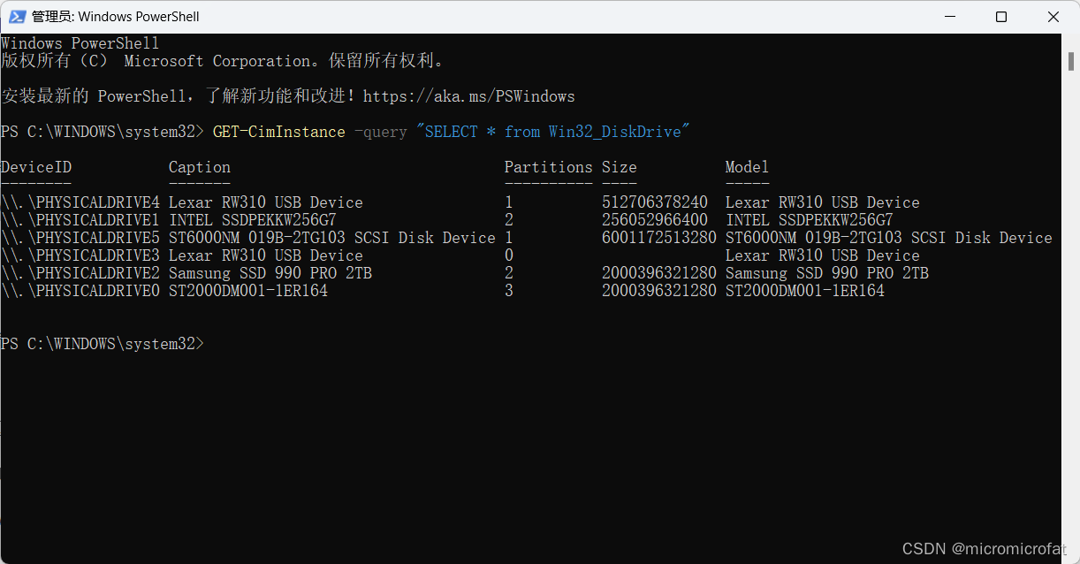Screen dimensions: 1080x564
Task: Click the copyright line 版权所有 (C) Microsoft Corporation
Action: [x=221, y=60]
